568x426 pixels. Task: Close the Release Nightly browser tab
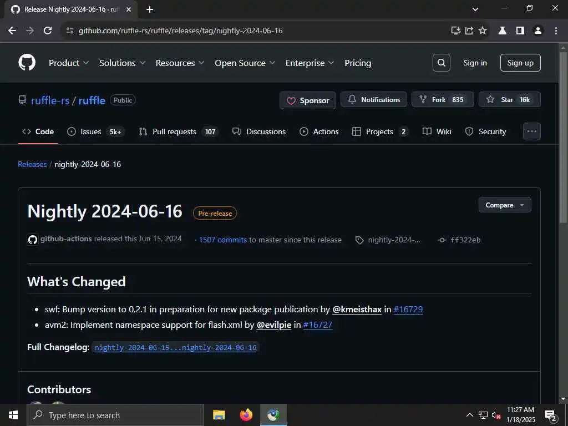click(x=129, y=9)
